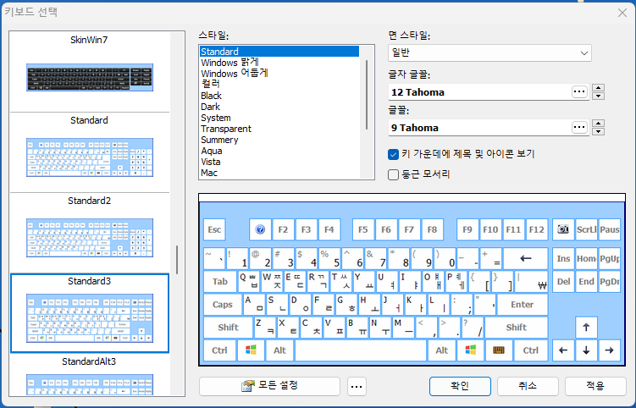Image resolution: width=636 pixels, height=408 pixels.
Task: Click the End key in keyboard preview
Action: 586,282
